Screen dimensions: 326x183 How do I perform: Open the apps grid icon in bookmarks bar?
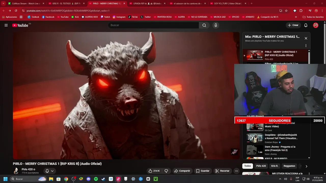tap(21, 17)
